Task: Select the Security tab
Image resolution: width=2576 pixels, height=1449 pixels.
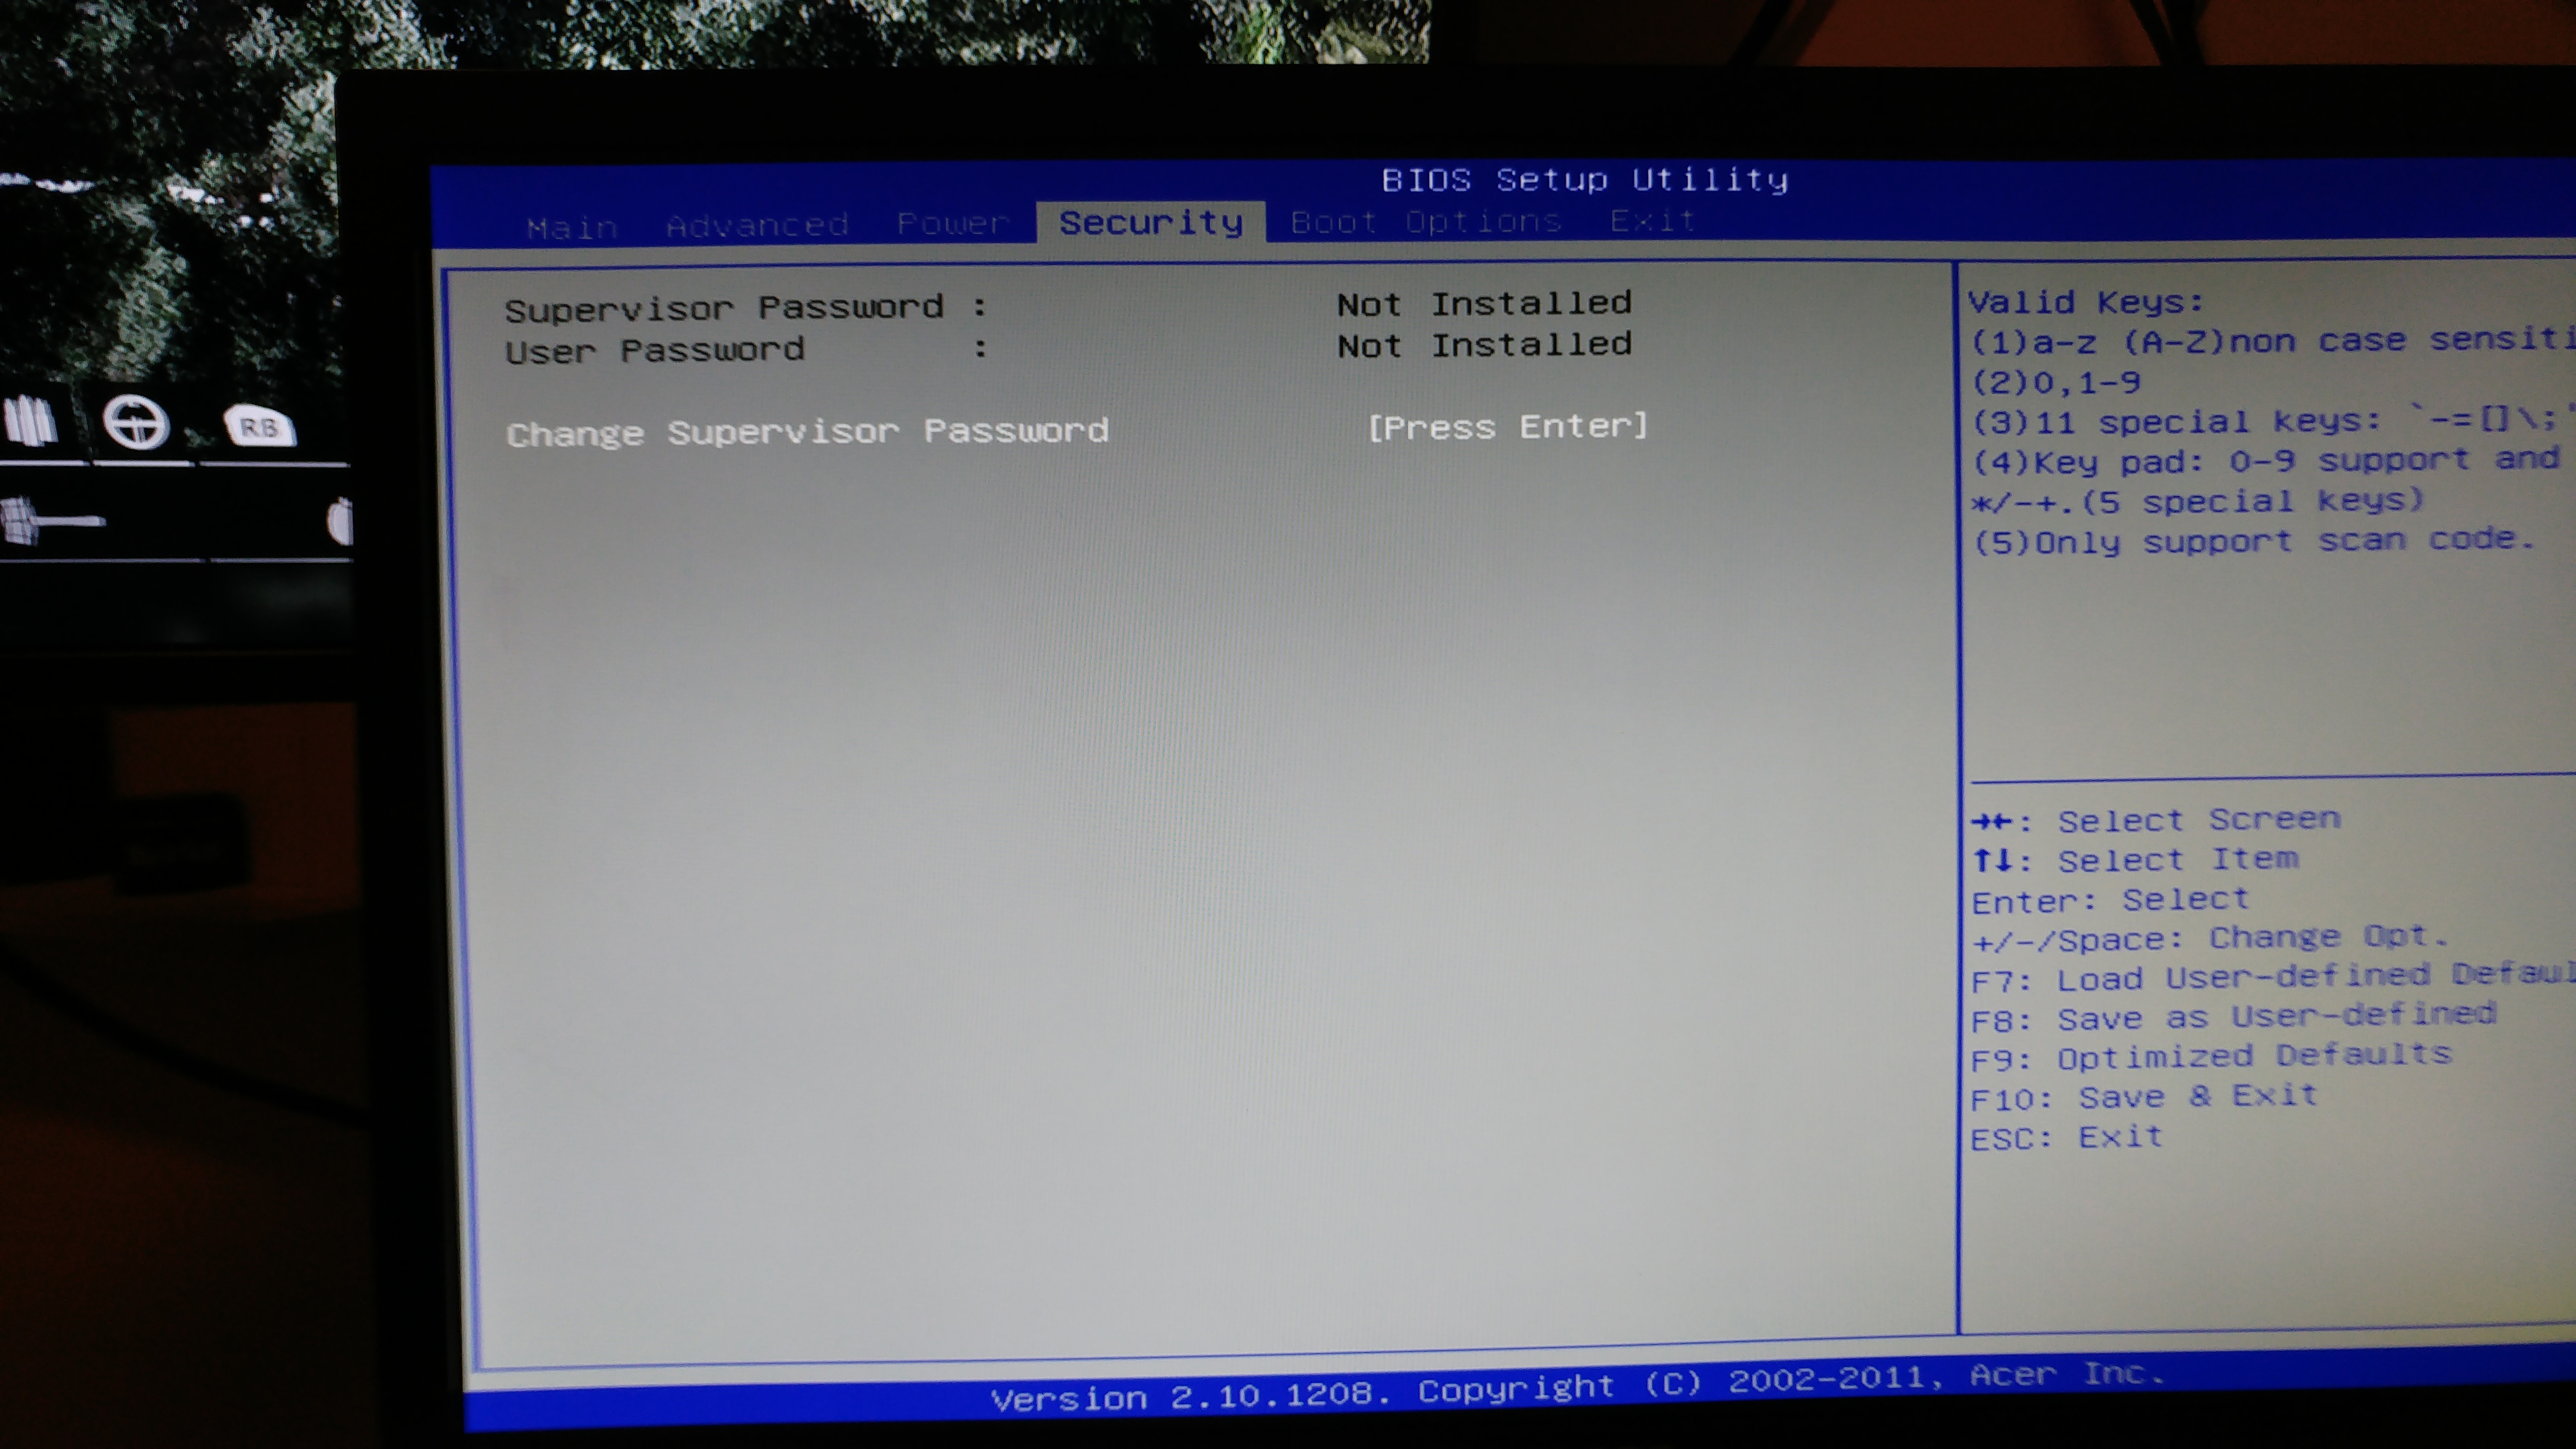Action: 1151,222
